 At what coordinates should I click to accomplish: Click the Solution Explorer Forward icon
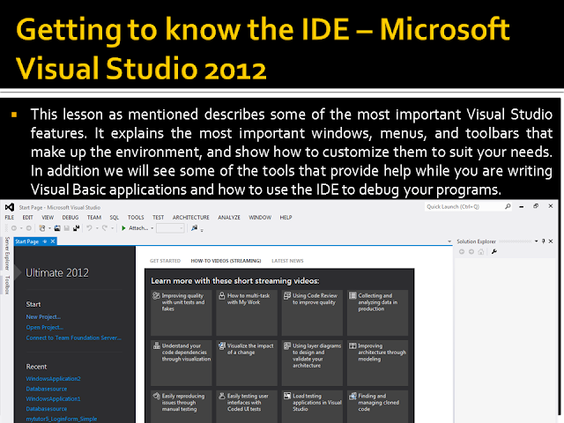coord(471,252)
